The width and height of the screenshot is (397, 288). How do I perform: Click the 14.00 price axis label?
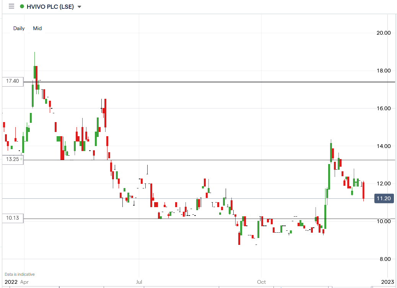(x=384, y=146)
